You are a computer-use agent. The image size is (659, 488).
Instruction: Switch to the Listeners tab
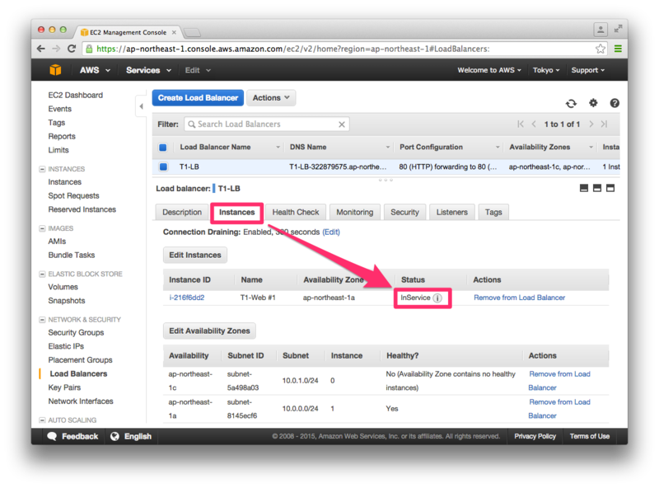pos(451,213)
